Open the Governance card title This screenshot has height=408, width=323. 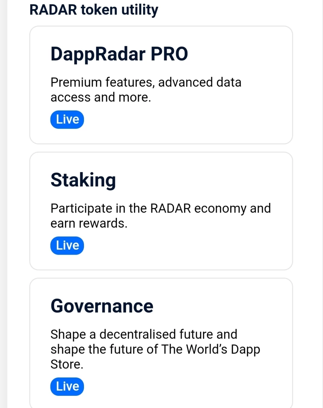click(102, 306)
